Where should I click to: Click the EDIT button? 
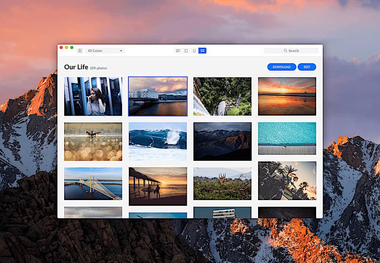[x=307, y=67]
